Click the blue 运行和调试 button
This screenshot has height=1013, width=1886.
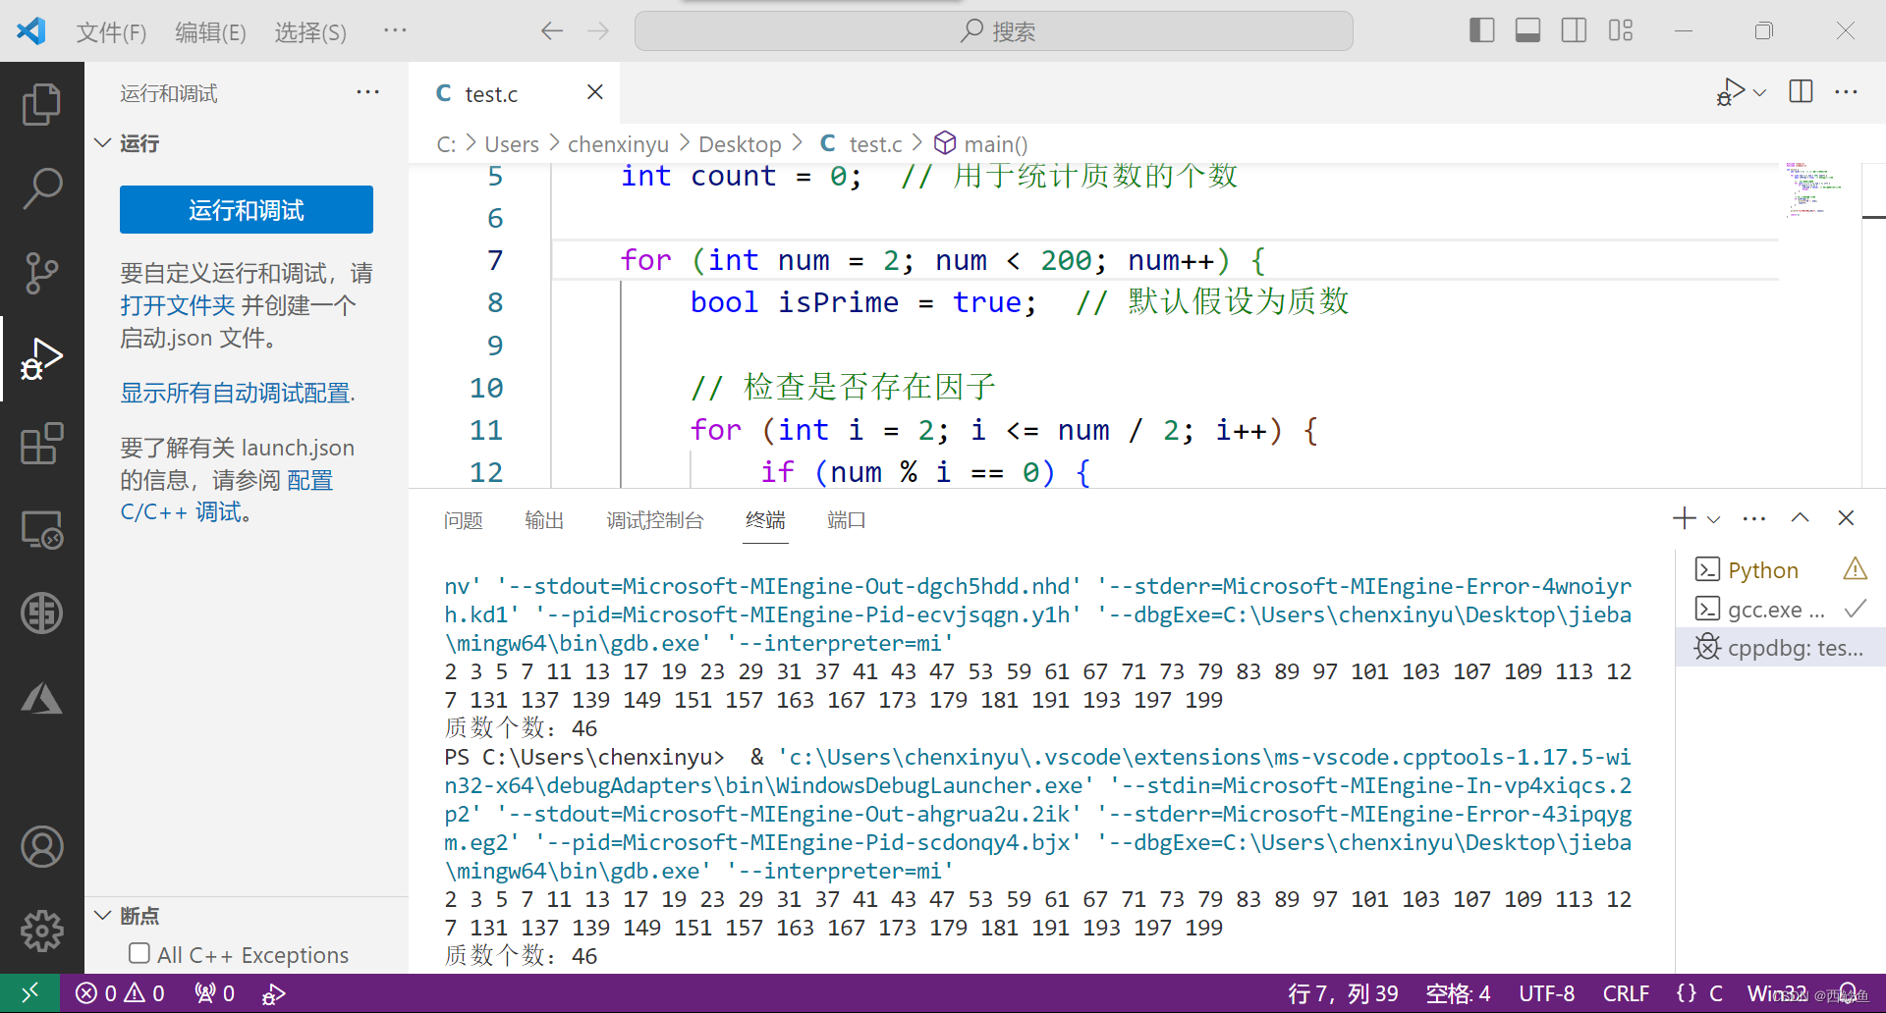coord(247,210)
